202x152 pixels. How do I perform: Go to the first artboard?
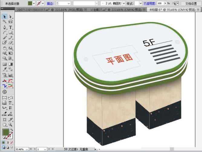31,149
